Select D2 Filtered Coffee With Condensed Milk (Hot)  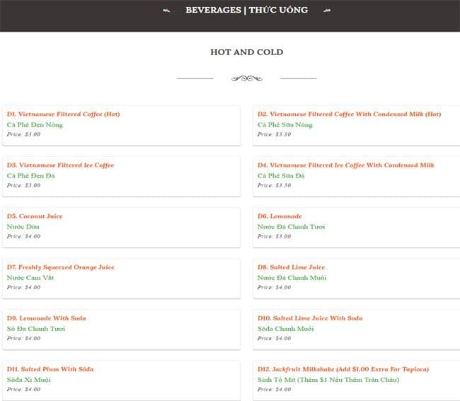coord(349,114)
